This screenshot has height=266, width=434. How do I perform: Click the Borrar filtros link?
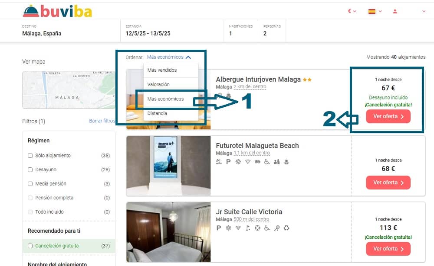tap(102, 121)
